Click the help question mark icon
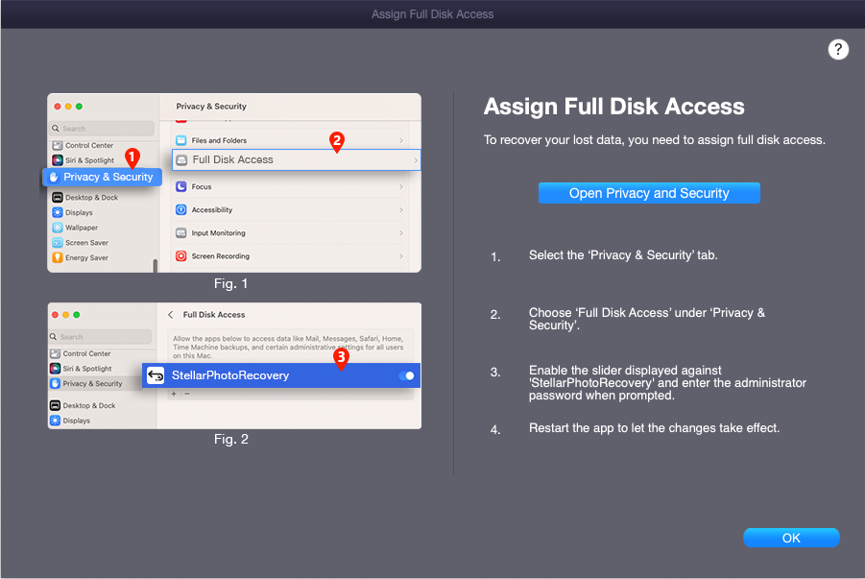865x579 pixels. click(838, 50)
